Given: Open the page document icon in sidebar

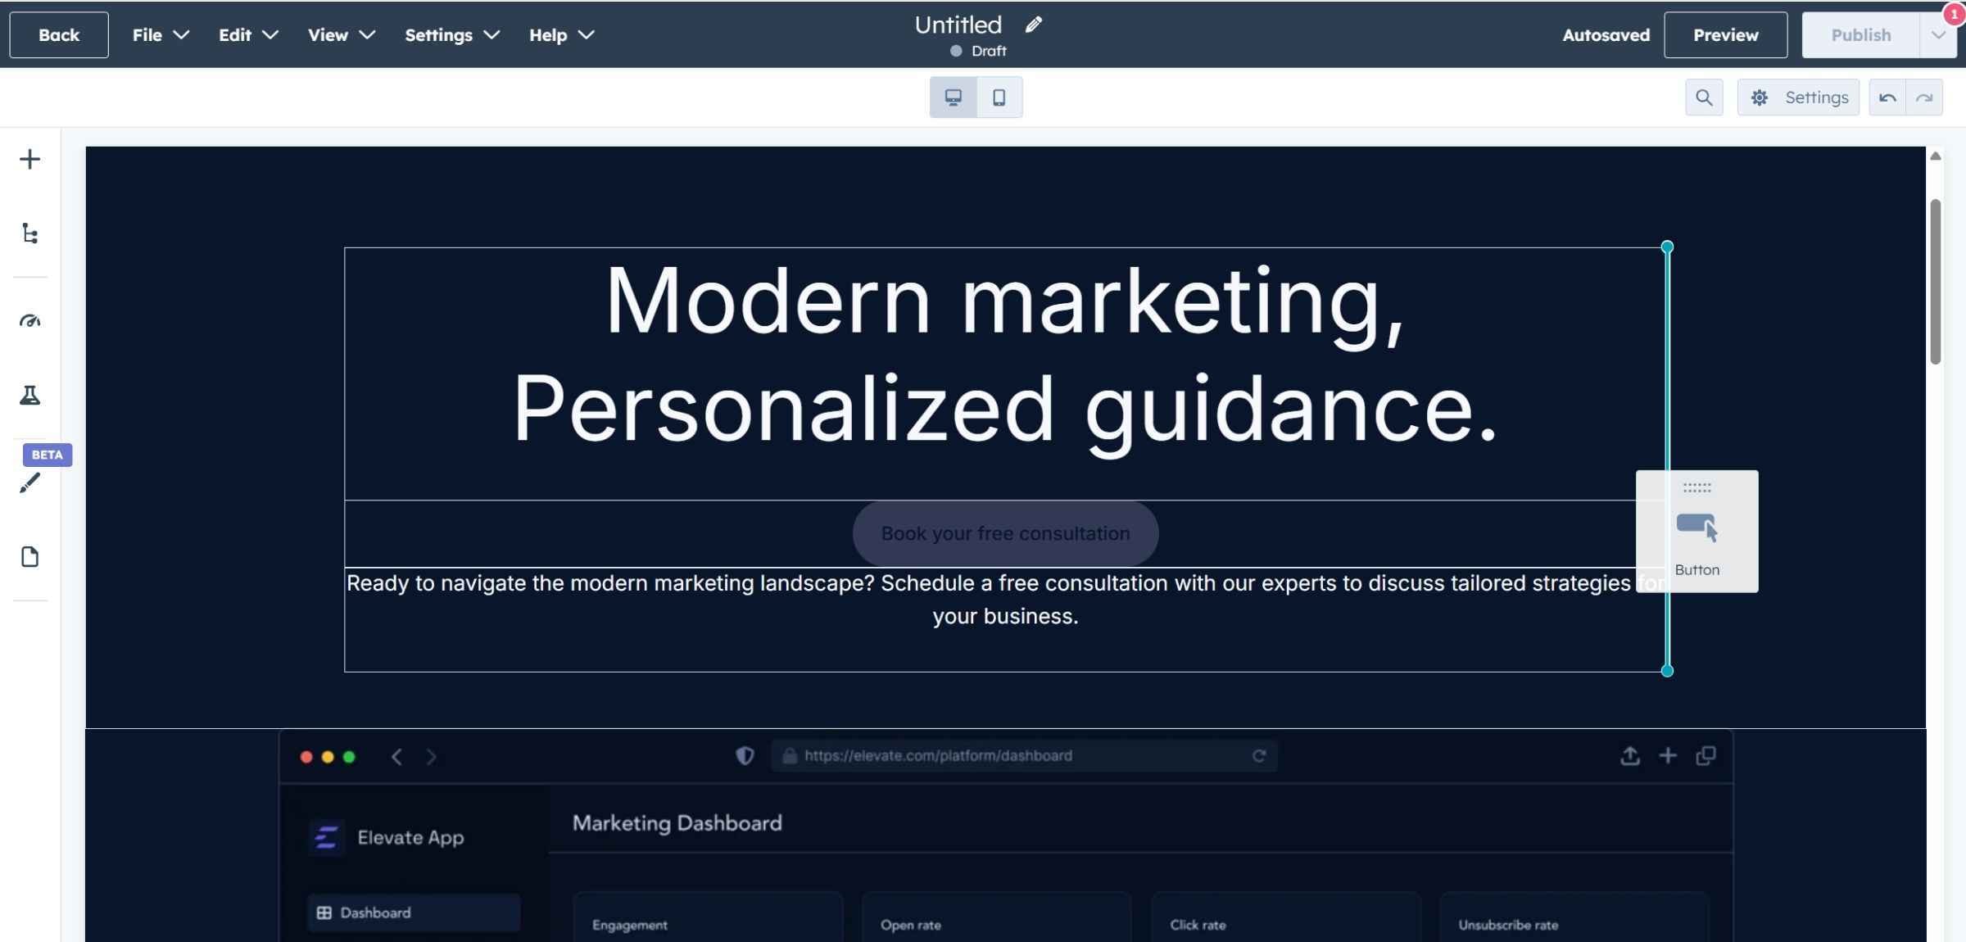Looking at the screenshot, I should tap(29, 557).
